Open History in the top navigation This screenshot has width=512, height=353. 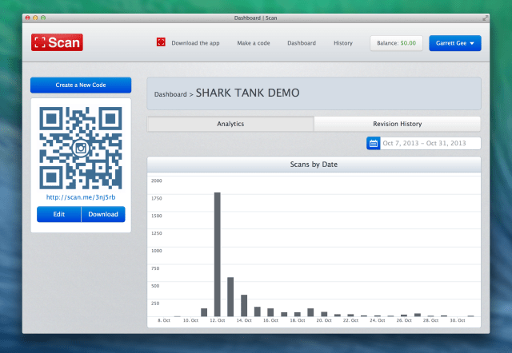click(x=342, y=43)
